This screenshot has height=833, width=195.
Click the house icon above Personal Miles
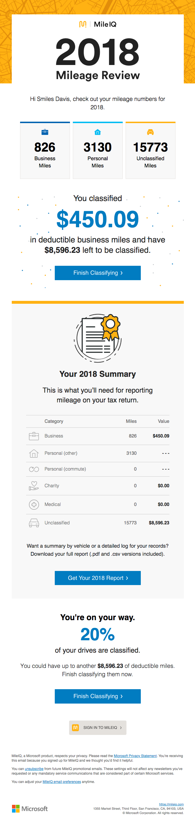tap(97, 132)
